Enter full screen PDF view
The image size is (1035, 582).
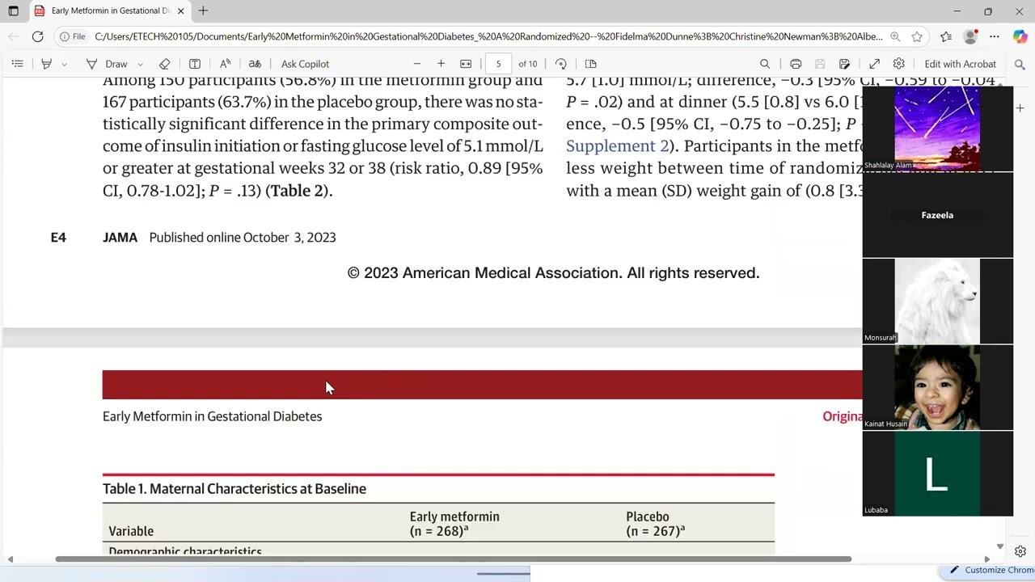(x=874, y=64)
